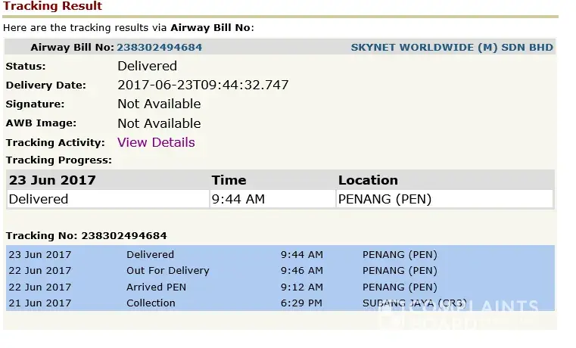Select the 9:44 AM cell in progress table
The image size is (576, 348).
pos(238,199)
